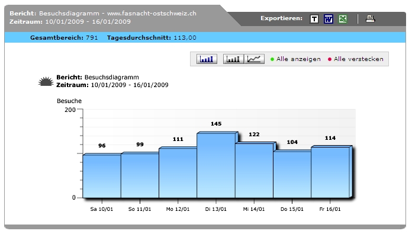Click the green dot by Alle anzeigen

pyautogui.click(x=272, y=59)
